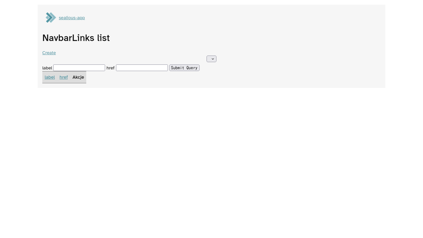The height and width of the screenshot is (238, 423).
Task: Click the Akcje column header
Action: (78, 77)
